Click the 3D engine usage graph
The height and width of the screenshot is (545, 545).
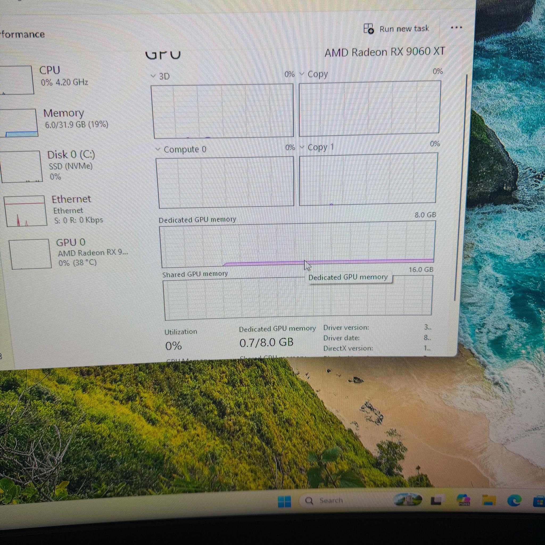[x=223, y=111]
